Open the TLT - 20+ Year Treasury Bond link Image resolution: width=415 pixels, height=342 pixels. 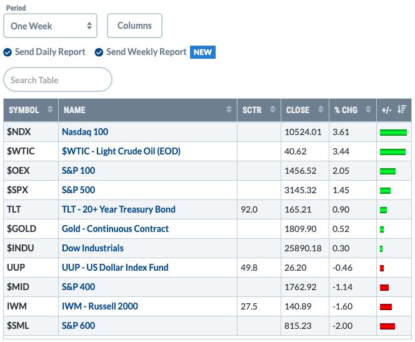119,209
